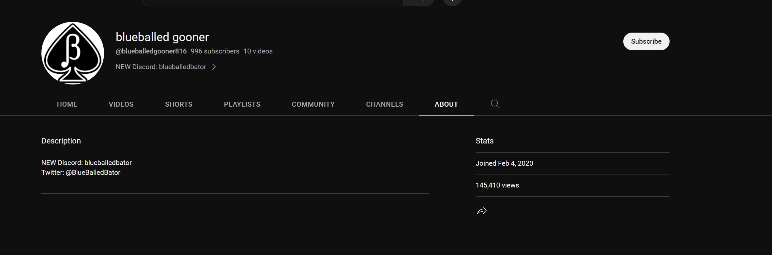Image resolution: width=772 pixels, height=255 pixels.
Task: Open the CHANNELS tab
Action: click(x=385, y=104)
